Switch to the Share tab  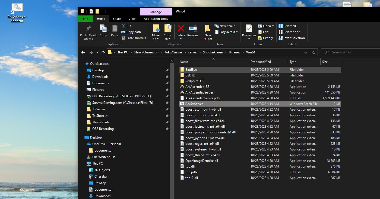tap(117, 19)
